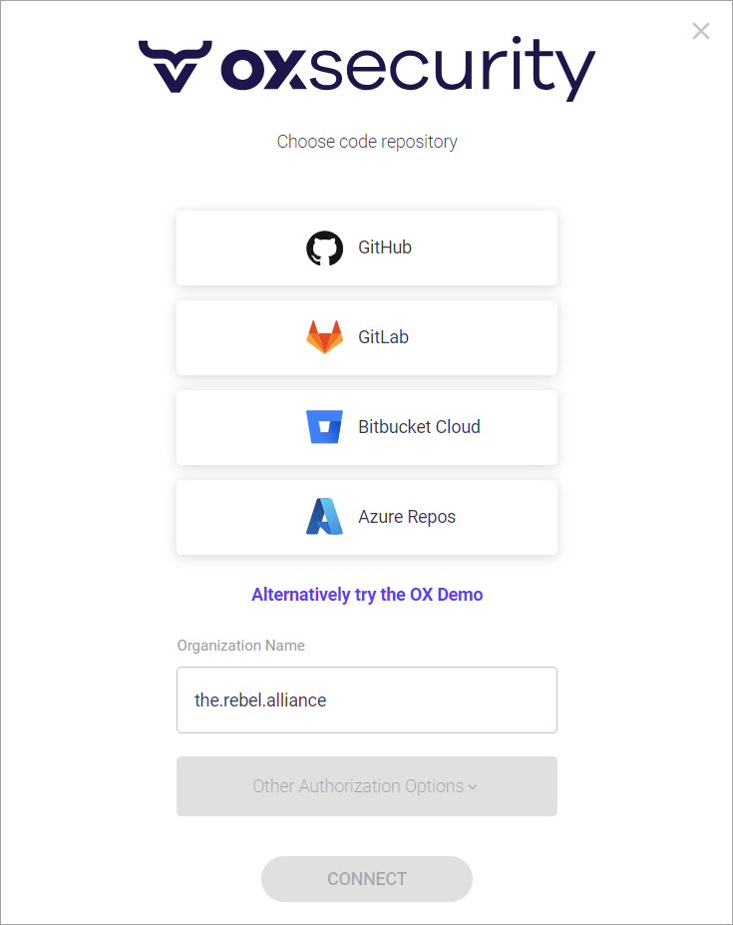Expand the Other Authorization Options dropdown
Image resolution: width=733 pixels, height=925 pixels.
359,786
